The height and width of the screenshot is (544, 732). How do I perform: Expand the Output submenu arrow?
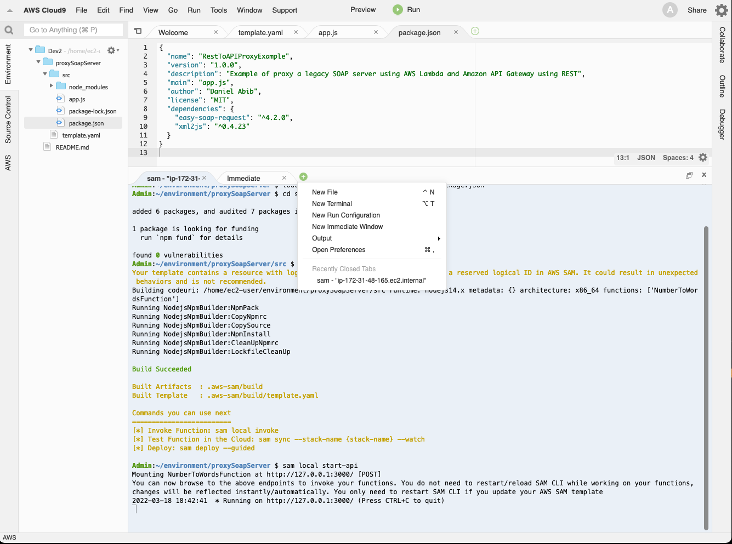(439, 238)
